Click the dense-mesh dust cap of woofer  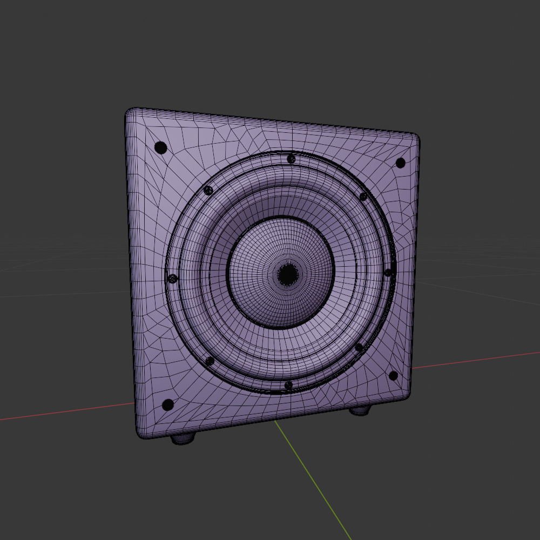280,272
